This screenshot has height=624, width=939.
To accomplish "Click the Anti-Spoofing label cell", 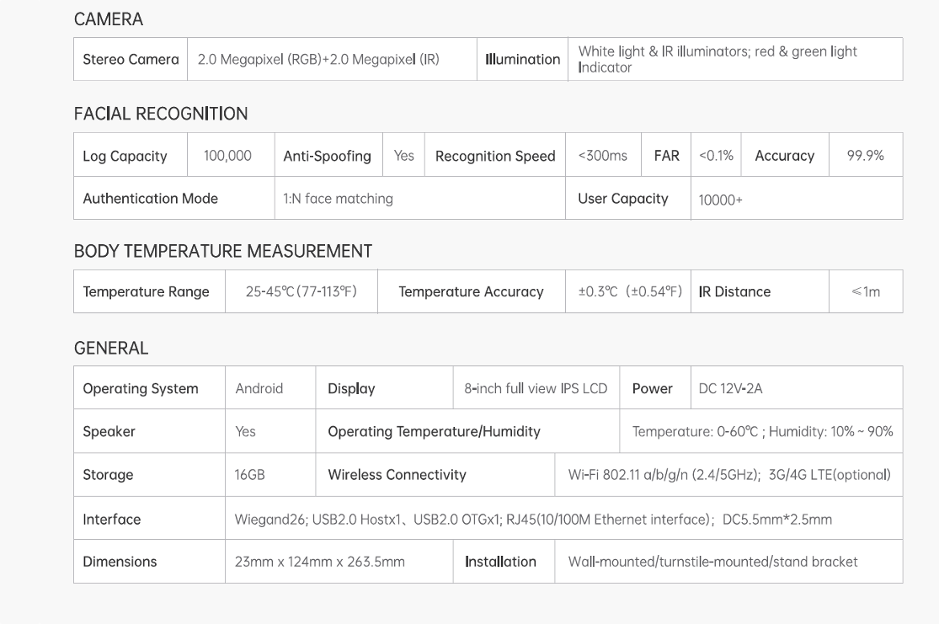I will [x=328, y=156].
